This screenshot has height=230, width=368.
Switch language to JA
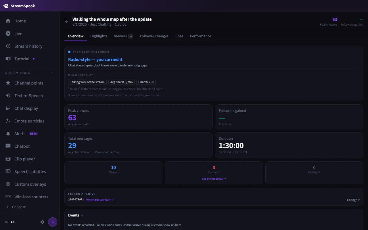click(x=6, y=222)
